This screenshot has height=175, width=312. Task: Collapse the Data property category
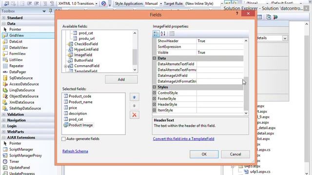(155, 58)
